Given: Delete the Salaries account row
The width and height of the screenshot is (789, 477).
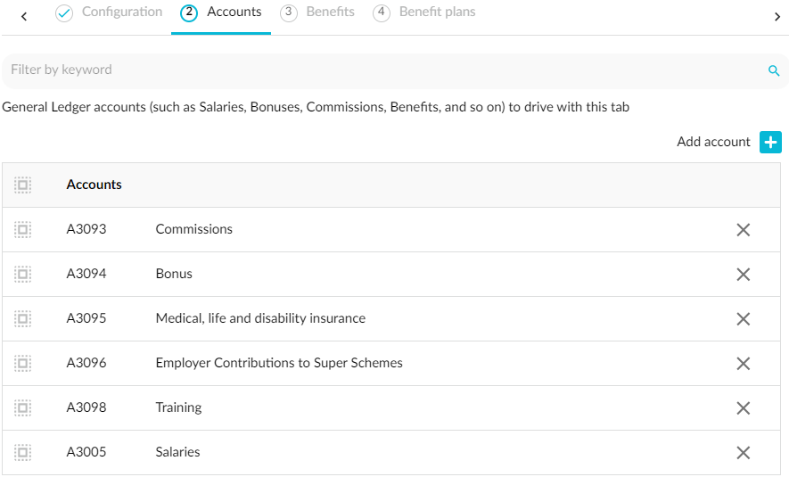Looking at the screenshot, I should pyautogui.click(x=743, y=453).
